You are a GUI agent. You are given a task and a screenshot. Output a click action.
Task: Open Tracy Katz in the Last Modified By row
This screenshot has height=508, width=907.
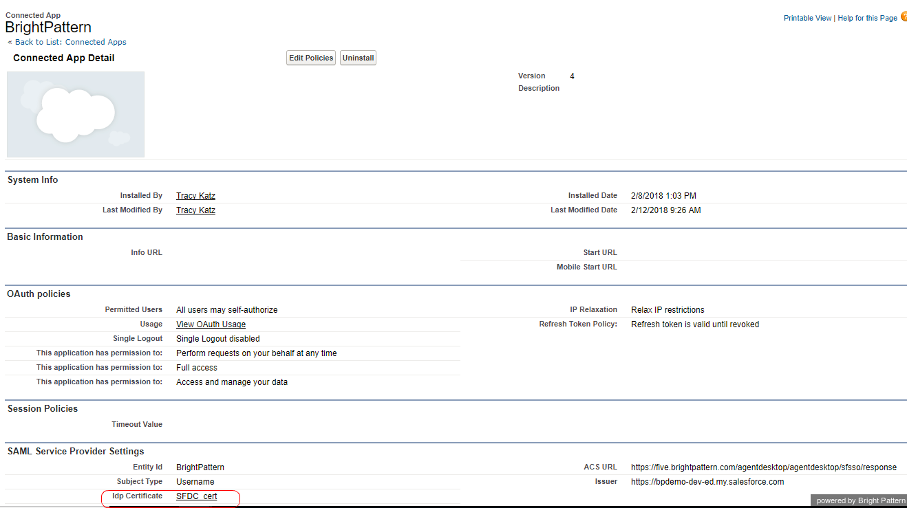coord(195,210)
